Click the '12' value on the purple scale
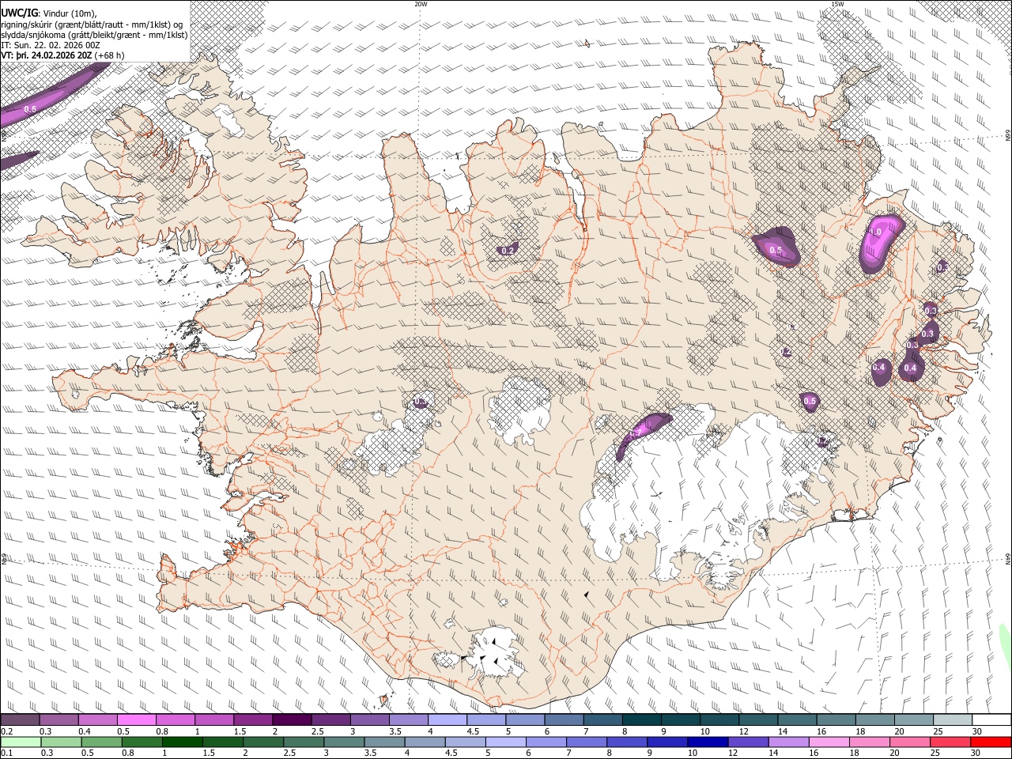Image resolution: width=1012 pixels, height=759 pixels. coord(744,731)
